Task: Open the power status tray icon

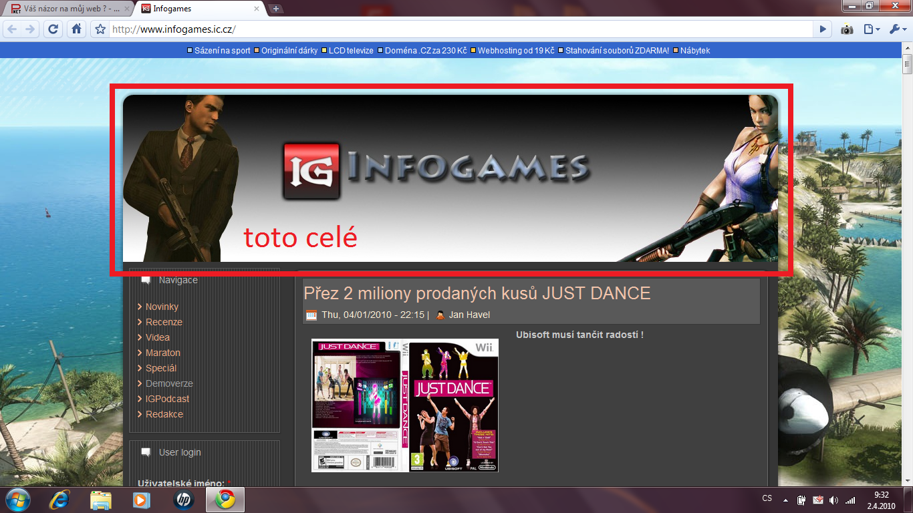Action: [x=801, y=500]
